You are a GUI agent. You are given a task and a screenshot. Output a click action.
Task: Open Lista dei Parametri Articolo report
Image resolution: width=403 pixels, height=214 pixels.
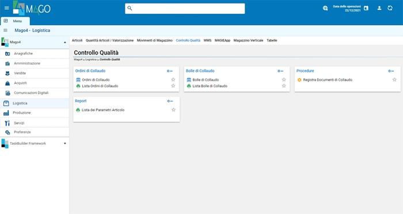[x=103, y=110]
